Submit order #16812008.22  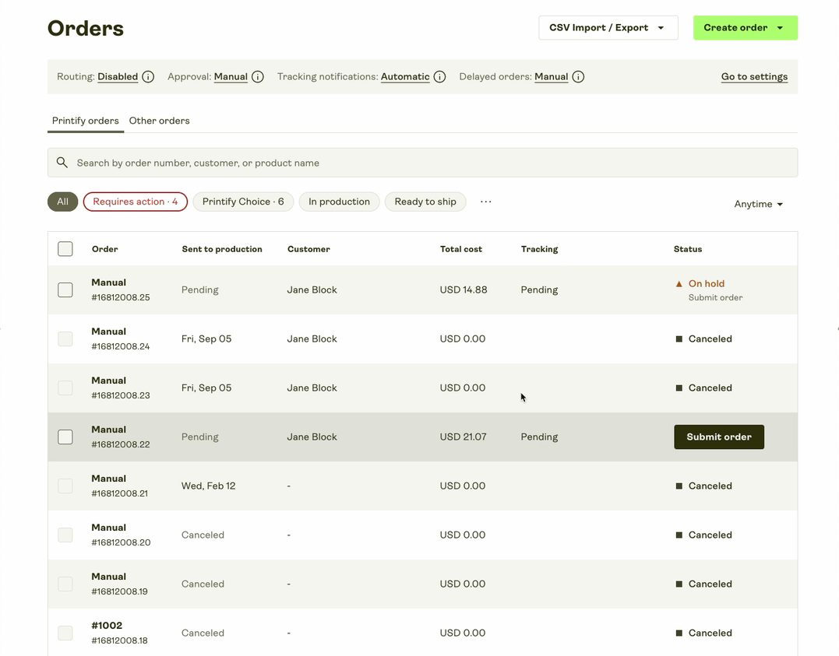tap(718, 437)
